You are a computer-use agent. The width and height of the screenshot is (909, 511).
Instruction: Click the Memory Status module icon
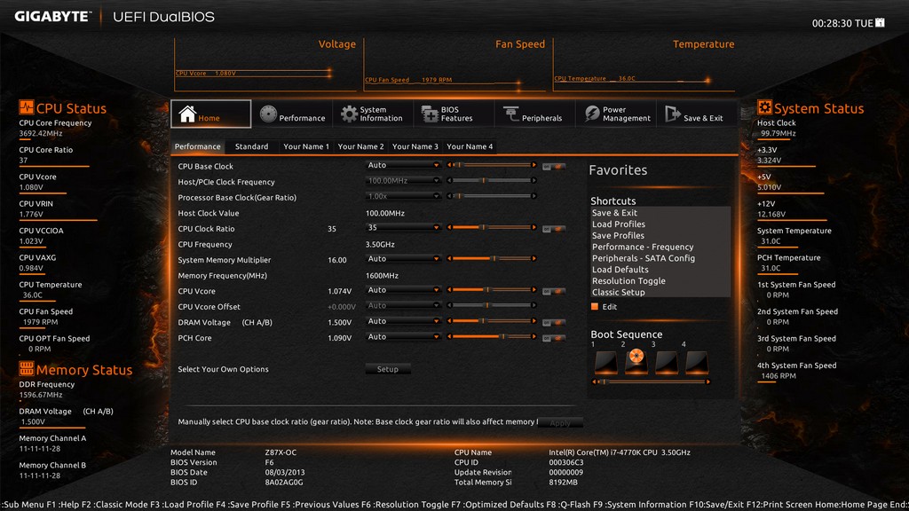click(26, 368)
